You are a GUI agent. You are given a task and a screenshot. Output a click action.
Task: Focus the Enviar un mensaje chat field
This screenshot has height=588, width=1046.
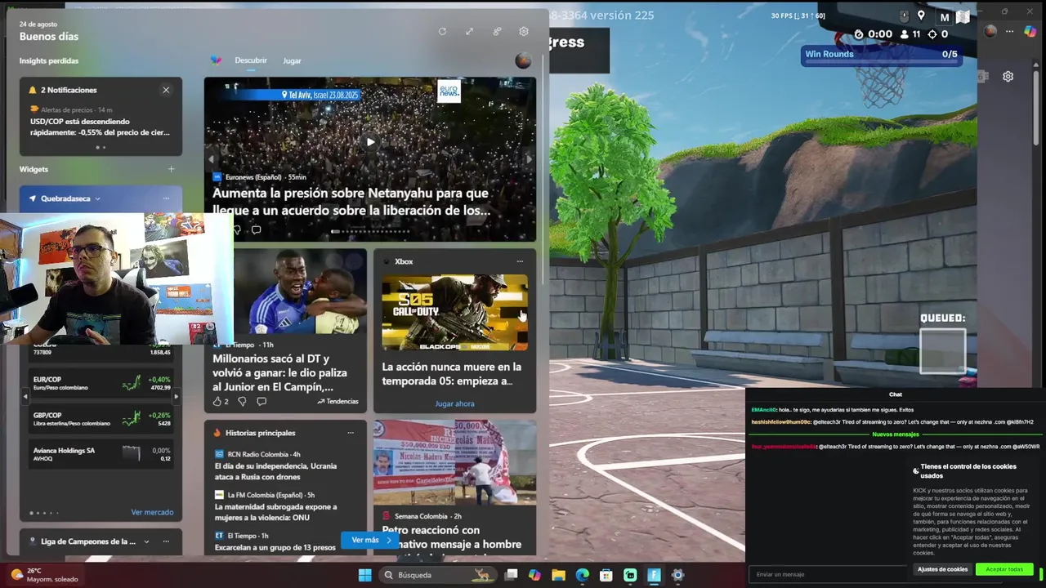827,574
